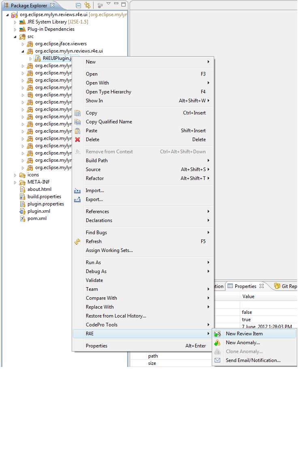298x451 pixels.
Task: Click the icons folder icon
Action: point(22,175)
